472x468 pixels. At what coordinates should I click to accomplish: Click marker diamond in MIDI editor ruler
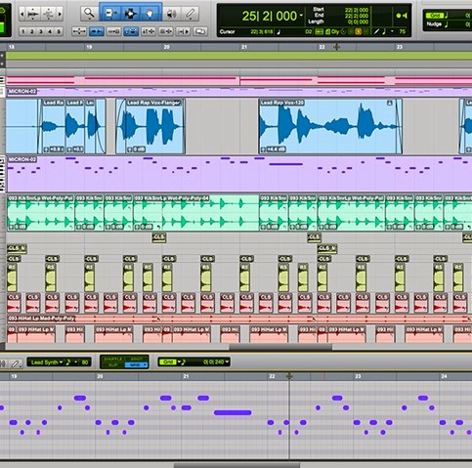[x=289, y=376]
